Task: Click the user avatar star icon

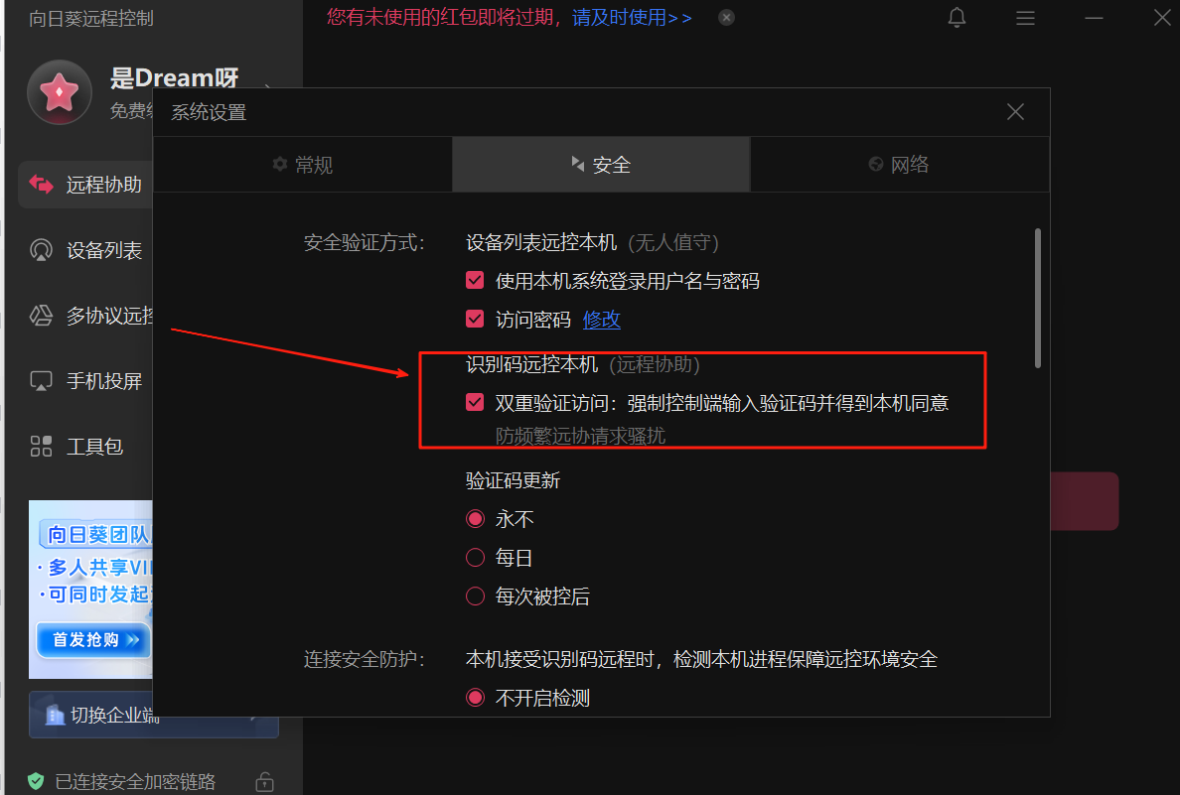Action: pyautogui.click(x=60, y=92)
